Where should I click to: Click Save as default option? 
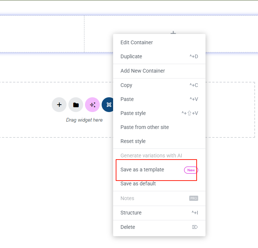point(138,184)
